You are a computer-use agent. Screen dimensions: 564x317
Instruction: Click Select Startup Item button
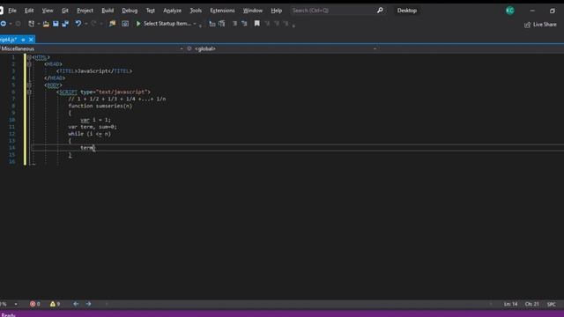pos(167,24)
